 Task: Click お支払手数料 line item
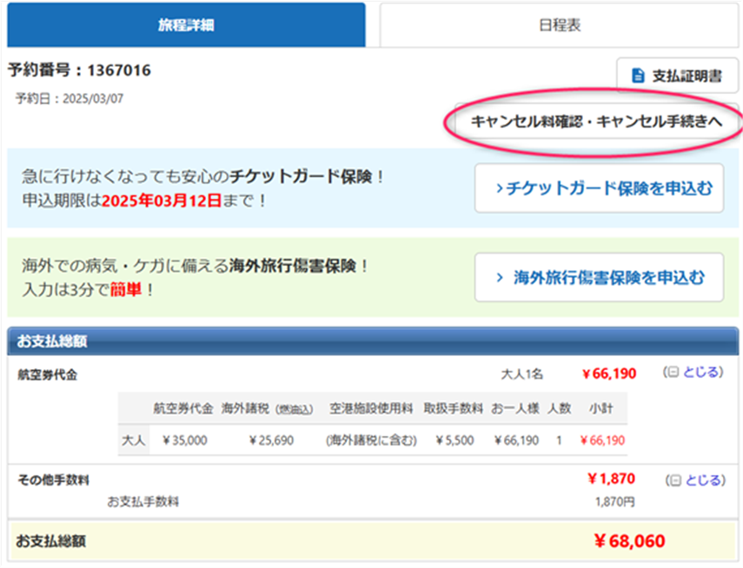coord(143,502)
